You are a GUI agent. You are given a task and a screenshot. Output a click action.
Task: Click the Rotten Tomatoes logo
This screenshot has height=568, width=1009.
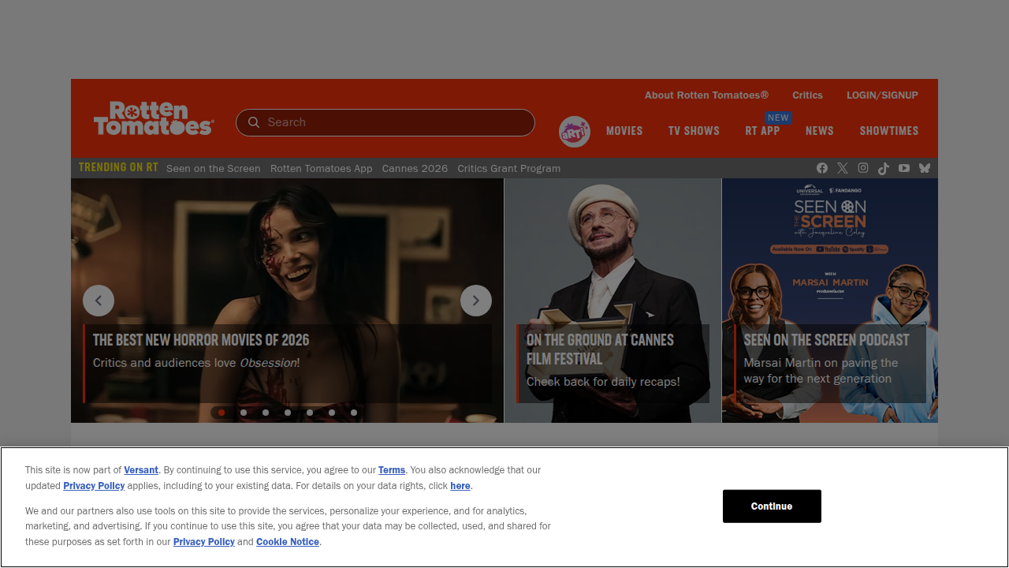tap(154, 118)
